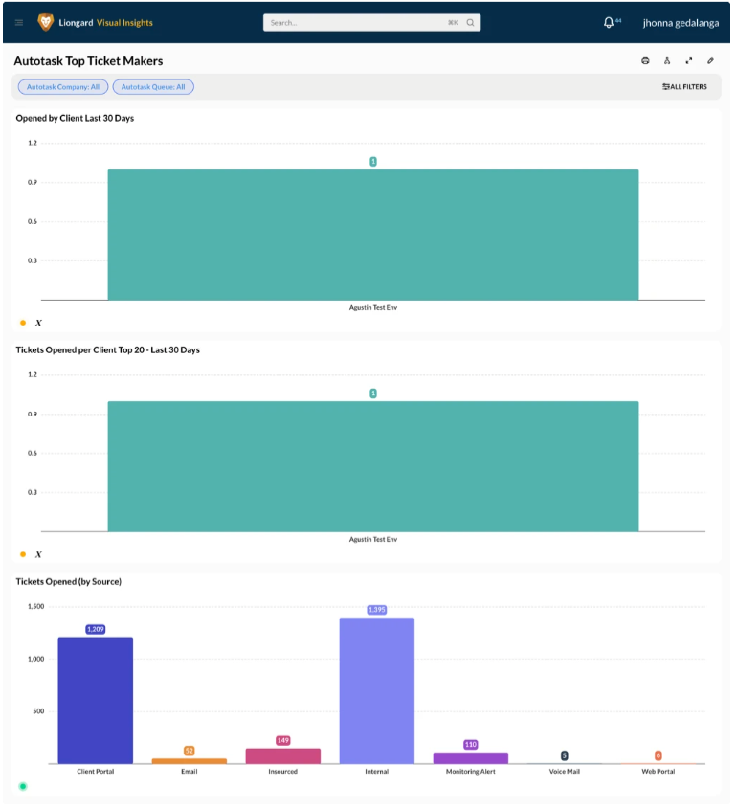Edit dashboard with the pencil icon
The image size is (737, 810).
[x=710, y=61]
